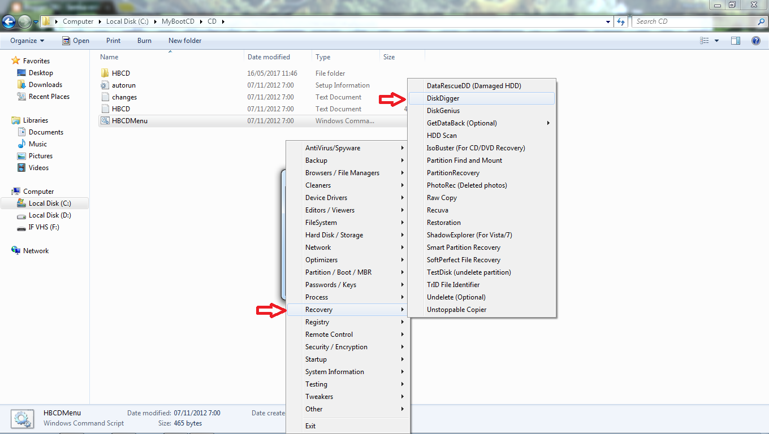The height and width of the screenshot is (434, 769).
Task: Click the Favorites star icon
Action: pyautogui.click(x=16, y=60)
